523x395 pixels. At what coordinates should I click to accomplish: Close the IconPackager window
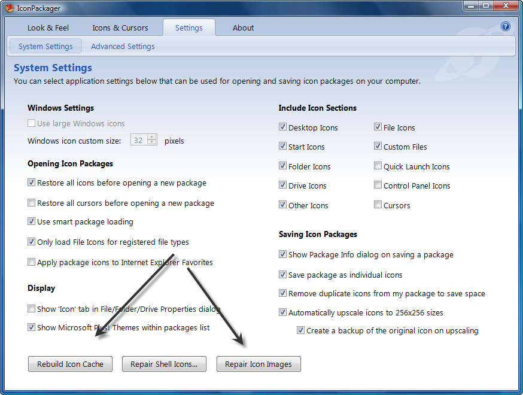pos(506,6)
